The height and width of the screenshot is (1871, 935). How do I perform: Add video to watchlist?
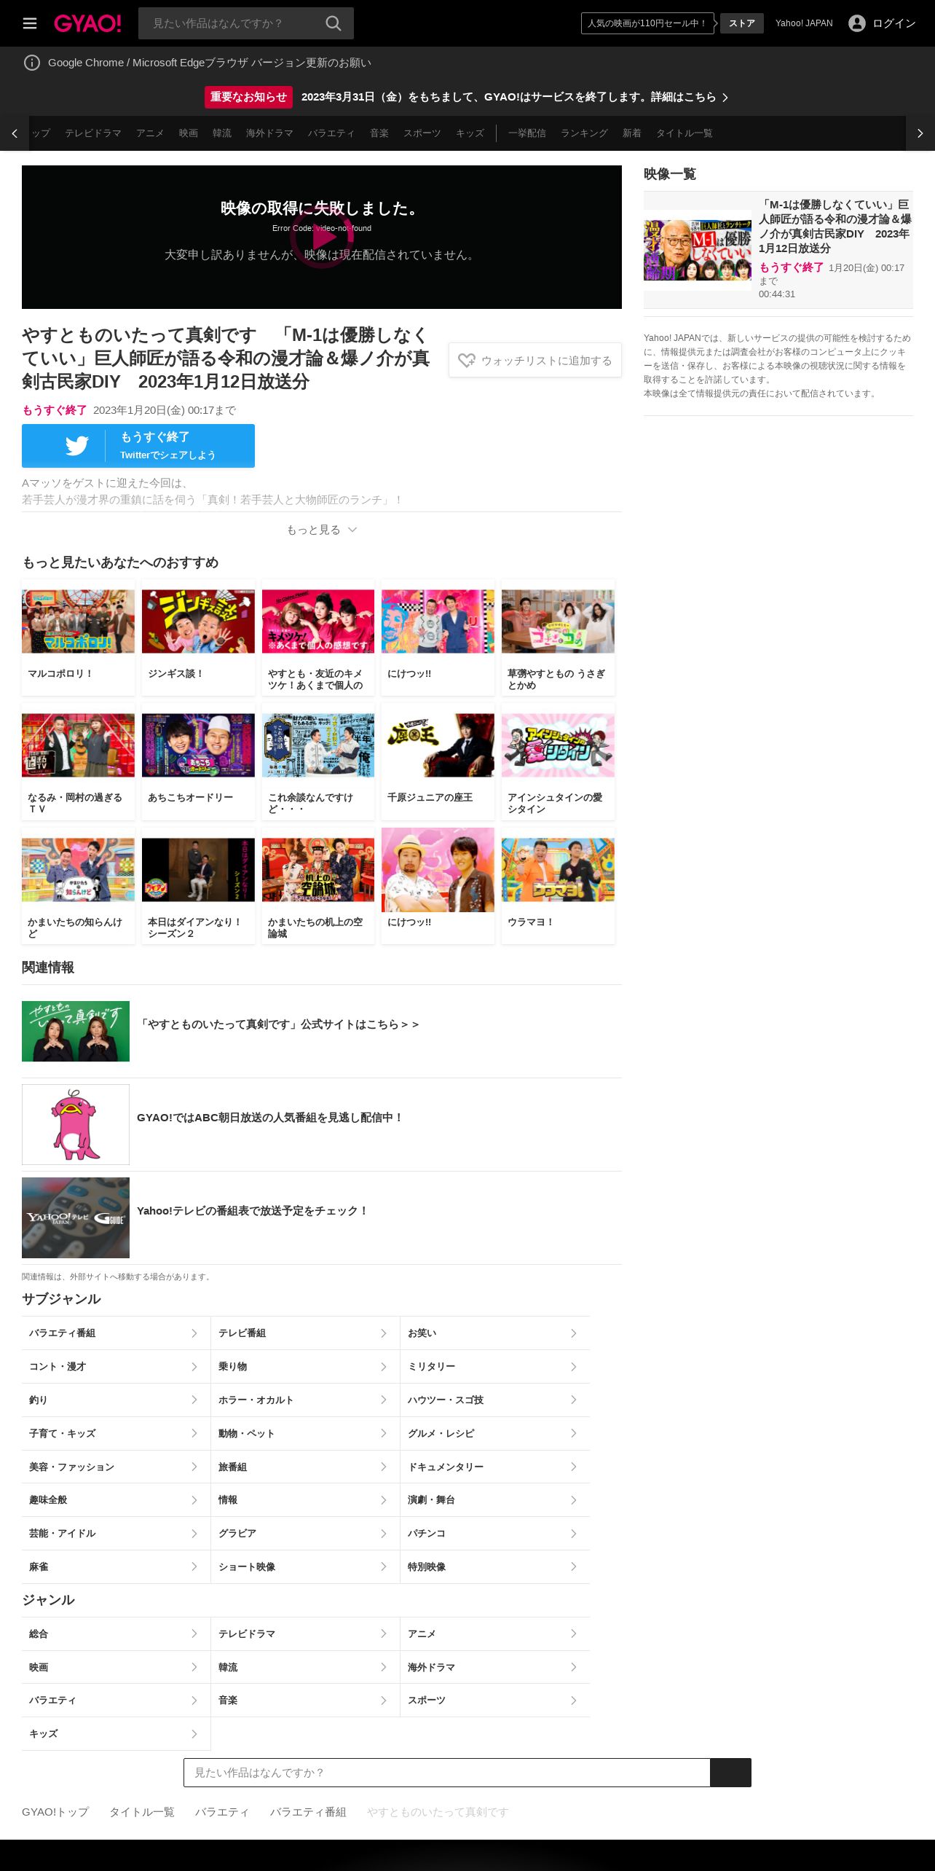(x=535, y=361)
